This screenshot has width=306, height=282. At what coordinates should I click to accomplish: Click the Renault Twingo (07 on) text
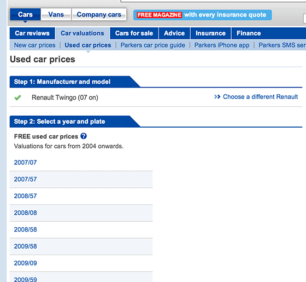65,97
